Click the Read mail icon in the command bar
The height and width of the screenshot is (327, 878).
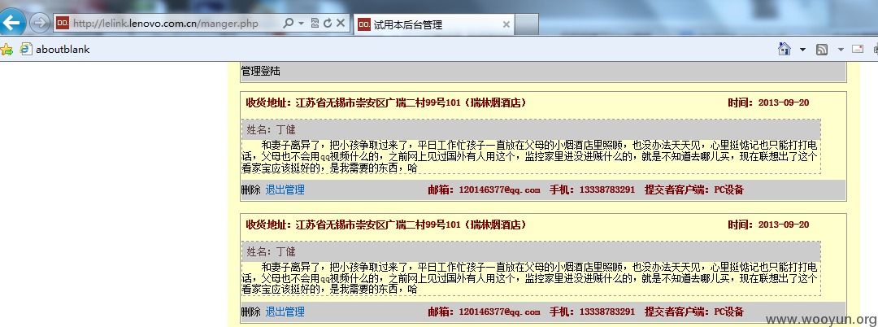[858, 49]
